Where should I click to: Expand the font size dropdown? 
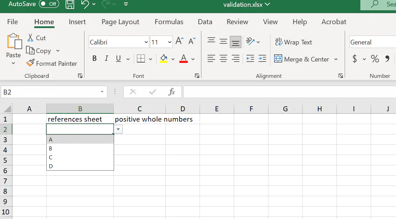point(170,42)
